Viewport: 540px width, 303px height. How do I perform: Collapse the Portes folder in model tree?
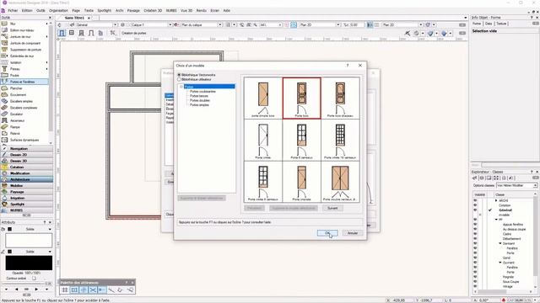tap(181, 87)
